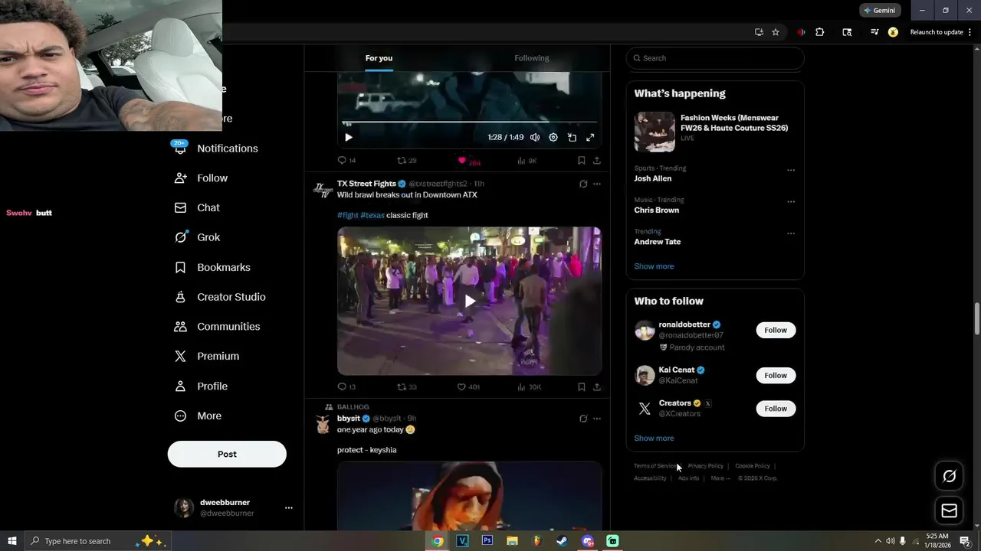Ask Grok about TX Street Fights post
The width and height of the screenshot is (981, 551).
tap(583, 184)
